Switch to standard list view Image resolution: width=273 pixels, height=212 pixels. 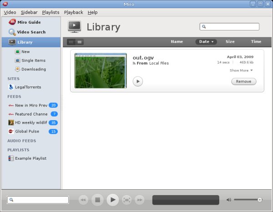(71, 42)
